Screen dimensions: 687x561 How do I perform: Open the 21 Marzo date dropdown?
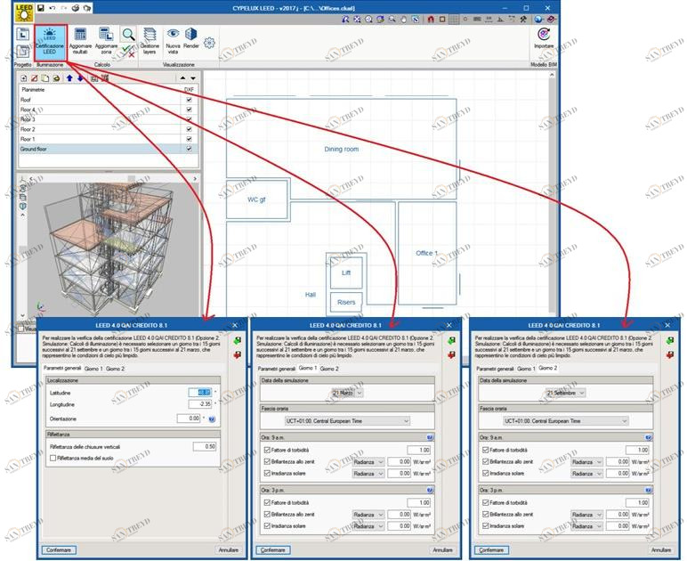347,392
